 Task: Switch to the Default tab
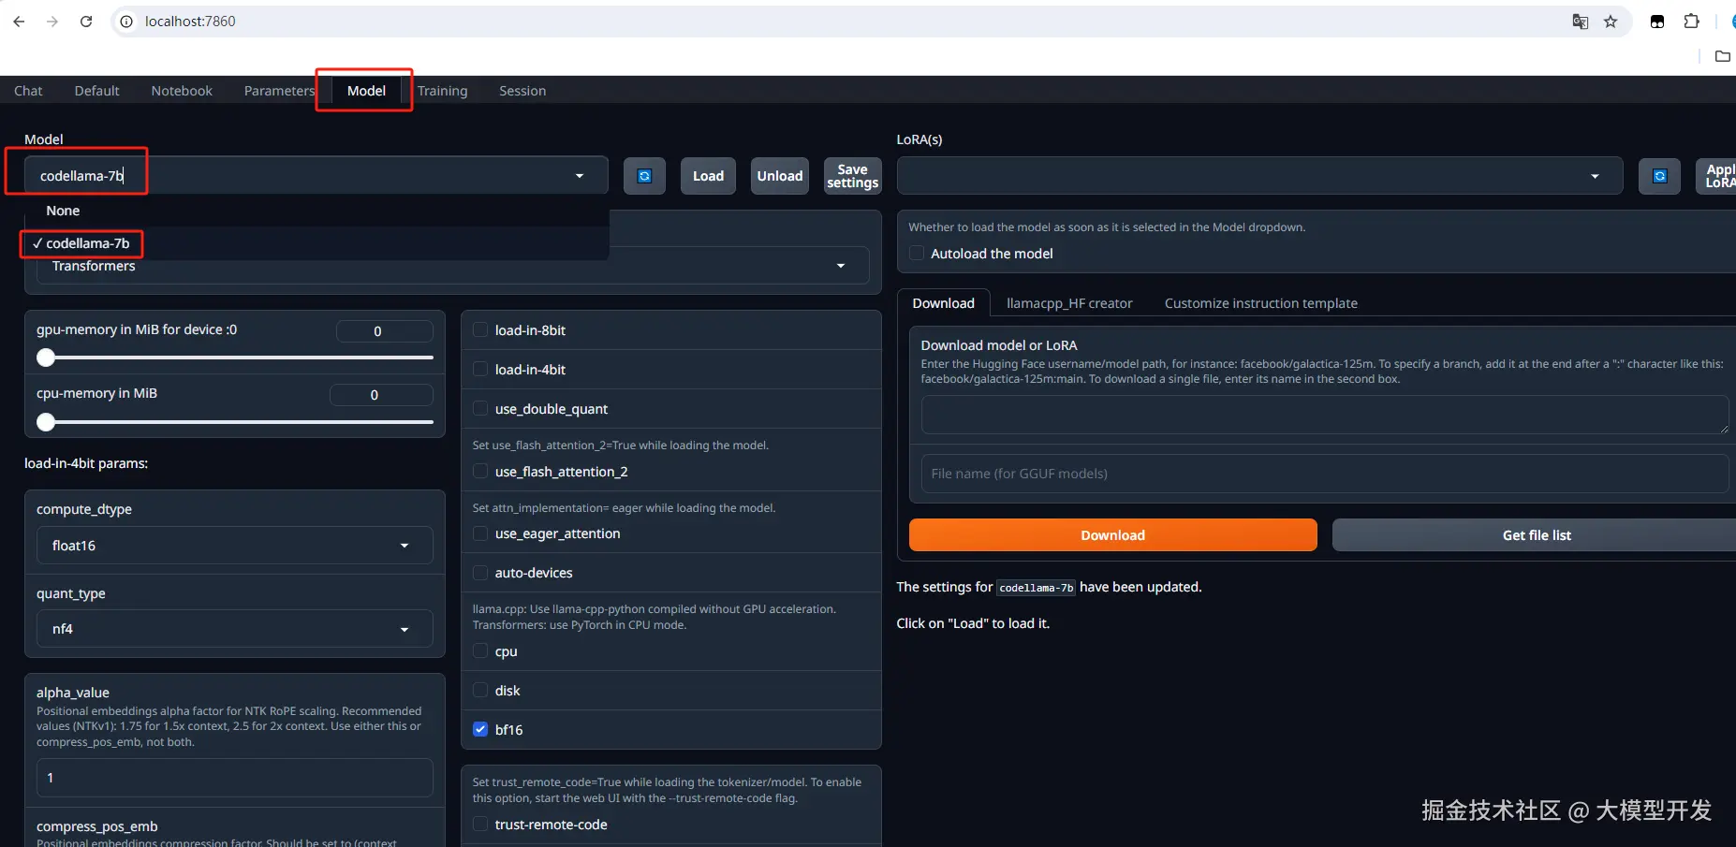pos(97,91)
